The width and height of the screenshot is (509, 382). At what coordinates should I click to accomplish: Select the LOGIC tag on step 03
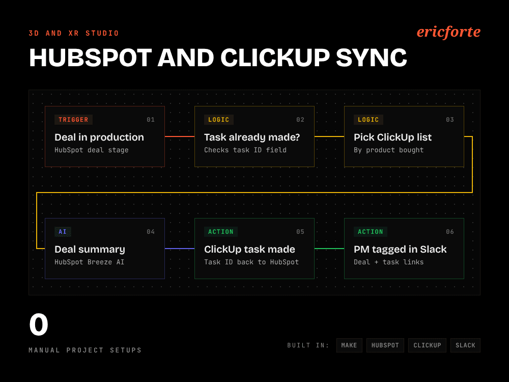tap(369, 120)
